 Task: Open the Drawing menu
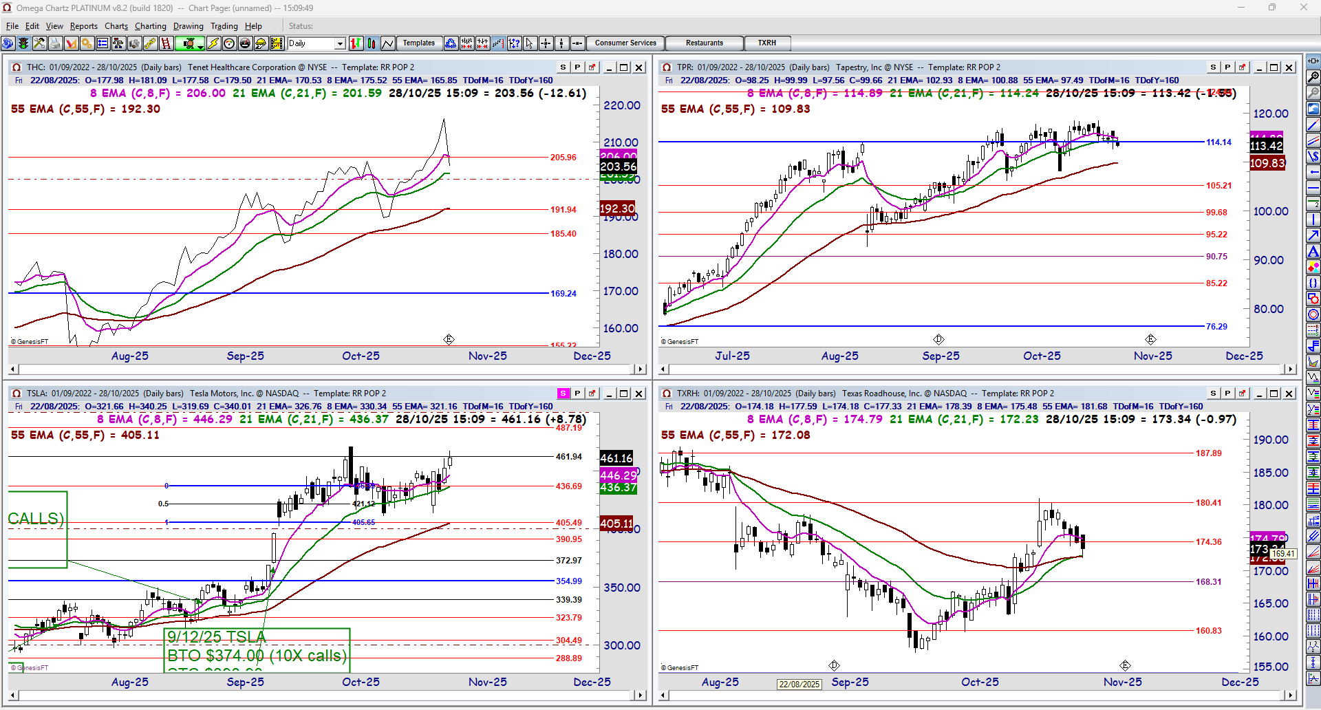[189, 26]
